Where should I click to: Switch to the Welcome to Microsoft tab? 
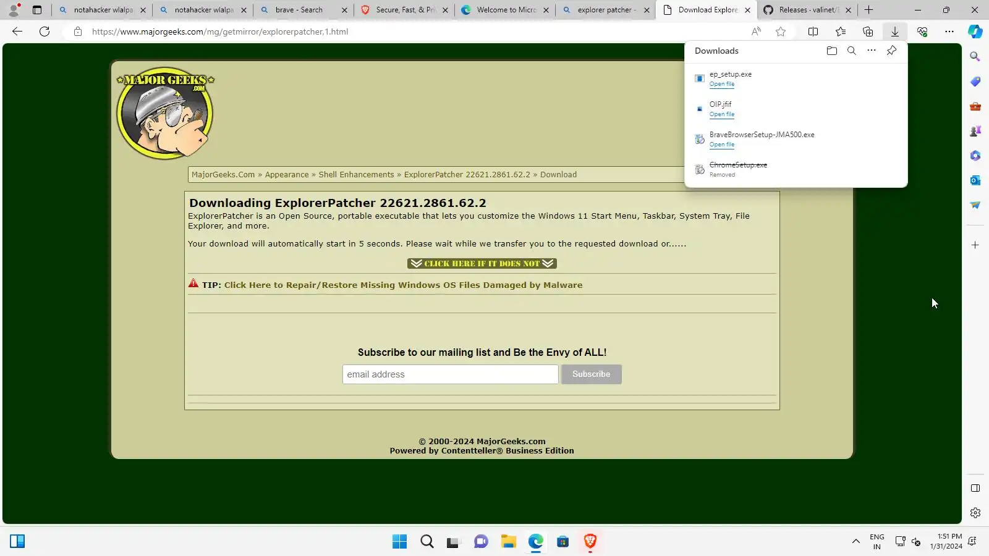coord(504,10)
